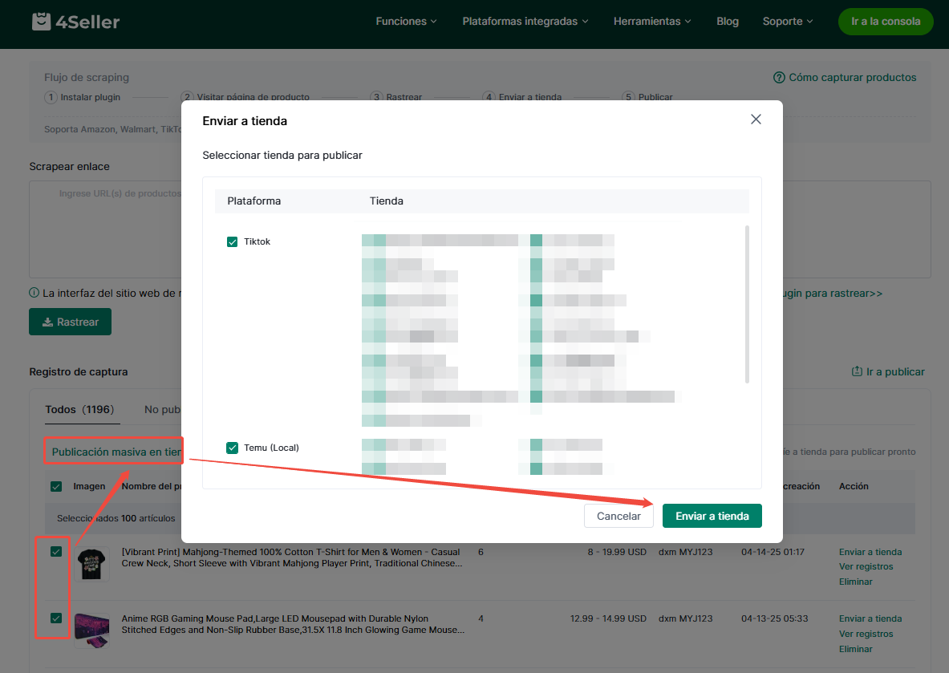Viewport: 949px width, 673px height.
Task: Click the 4Seller logo icon
Action: pyautogui.click(x=42, y=22)
